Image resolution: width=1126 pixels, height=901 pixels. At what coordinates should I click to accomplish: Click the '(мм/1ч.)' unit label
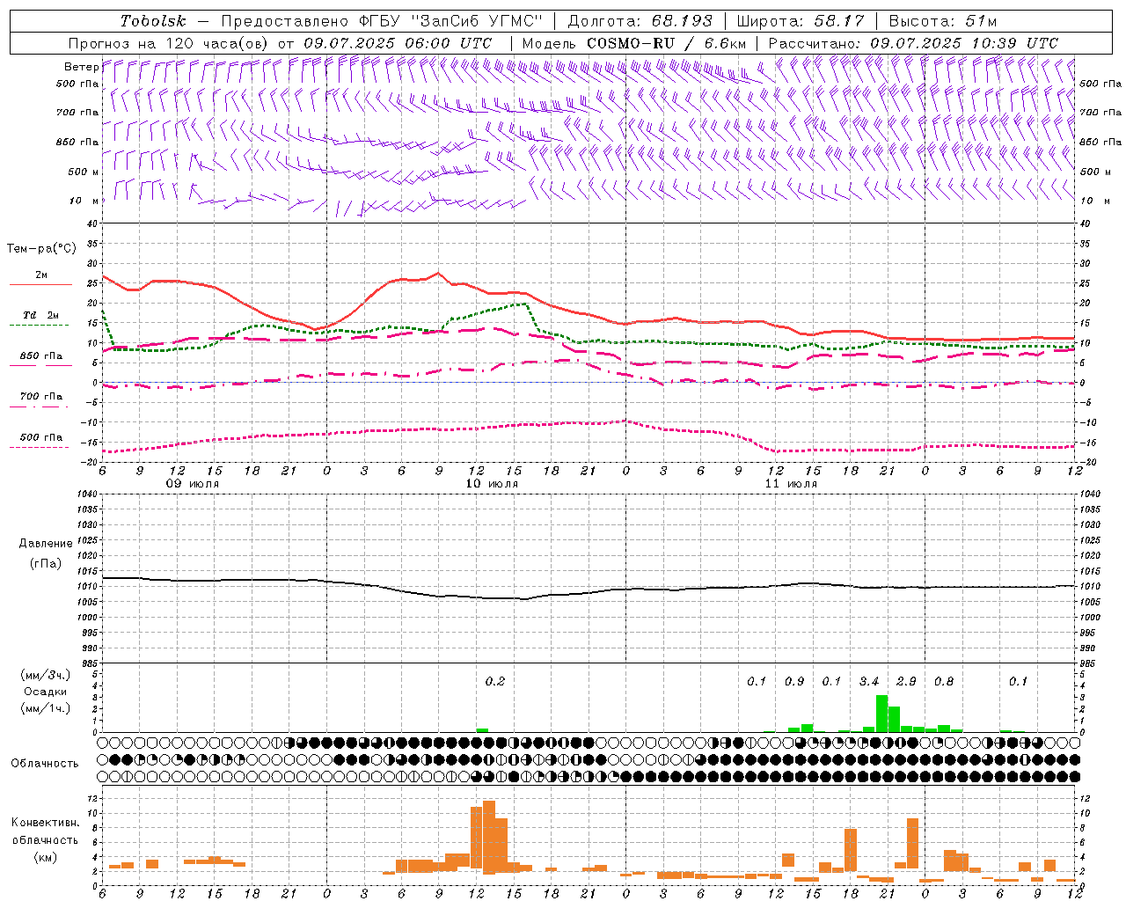tap(45, 708)
